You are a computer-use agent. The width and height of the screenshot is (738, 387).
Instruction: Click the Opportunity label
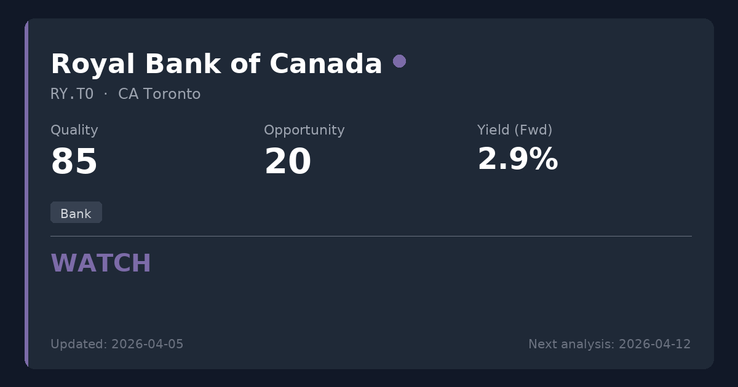[304, 130]
